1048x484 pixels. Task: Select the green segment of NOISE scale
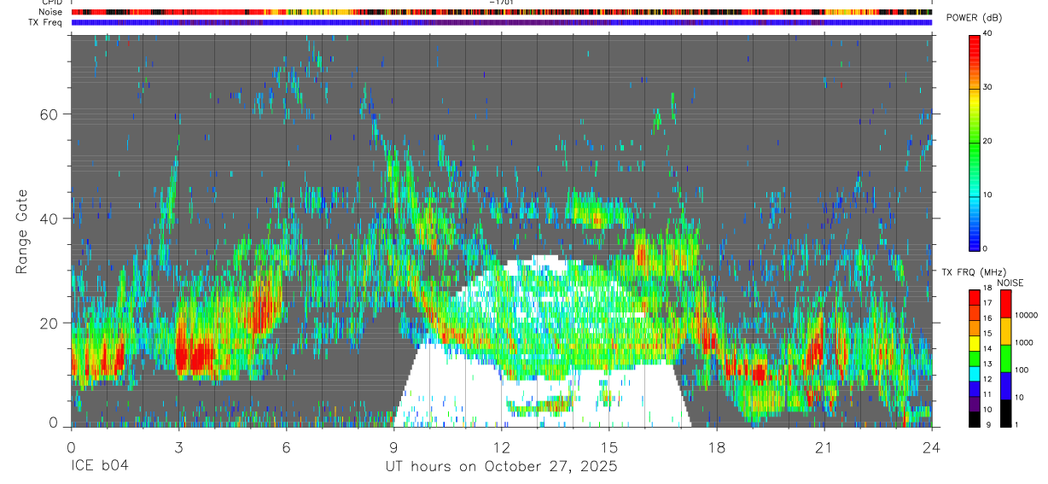tap(1005, 358)
